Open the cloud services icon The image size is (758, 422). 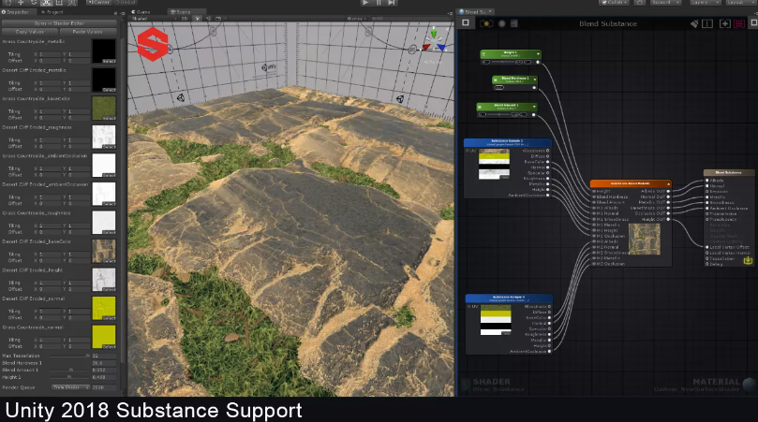tap(640, 3)
